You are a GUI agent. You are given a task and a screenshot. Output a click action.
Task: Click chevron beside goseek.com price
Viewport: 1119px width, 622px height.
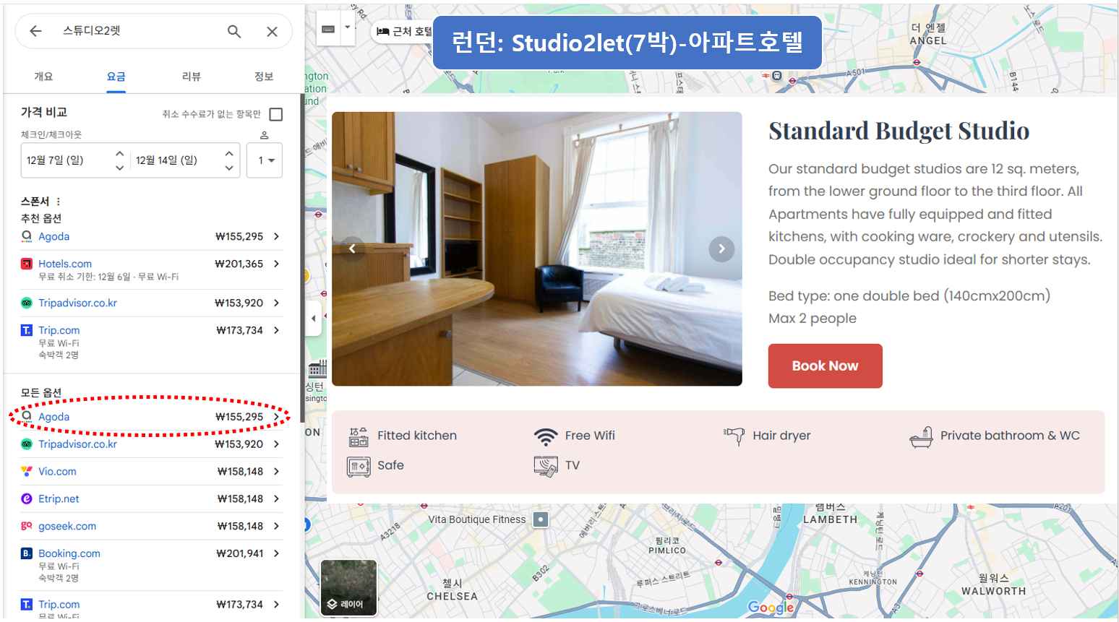click(276, 527)
